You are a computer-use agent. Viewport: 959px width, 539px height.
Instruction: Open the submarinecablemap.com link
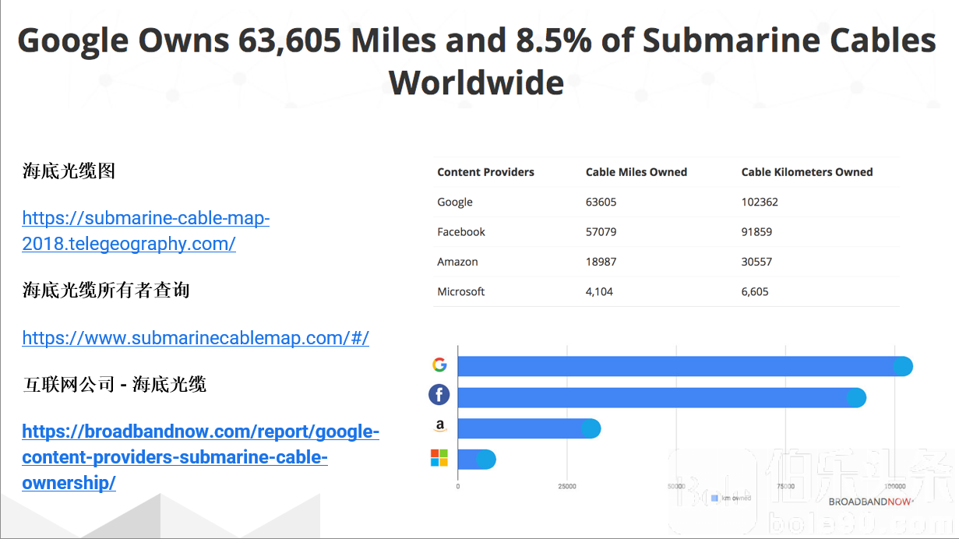196,338
